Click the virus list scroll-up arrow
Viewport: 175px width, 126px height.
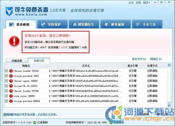(169, 65)
